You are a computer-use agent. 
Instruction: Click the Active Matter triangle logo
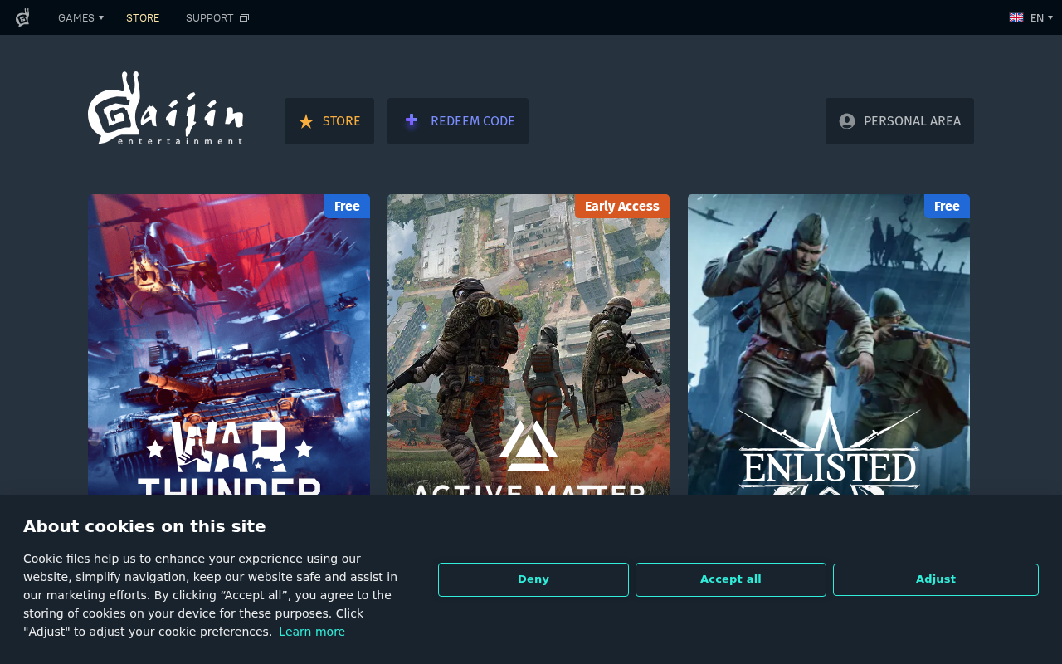point(529,446)
